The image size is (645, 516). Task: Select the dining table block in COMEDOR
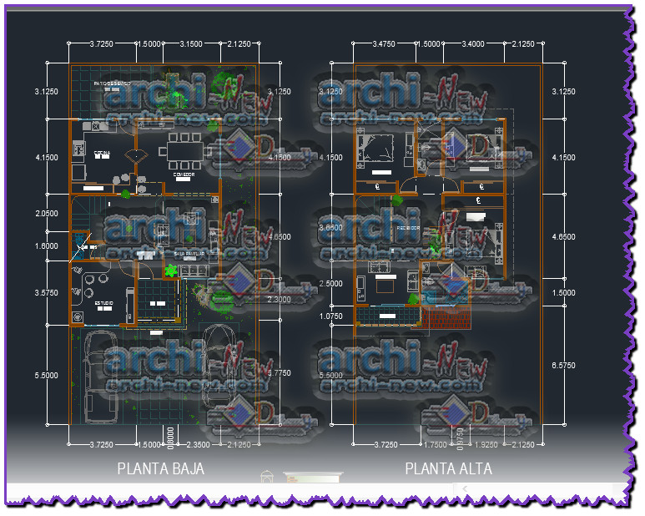(185, 151)
